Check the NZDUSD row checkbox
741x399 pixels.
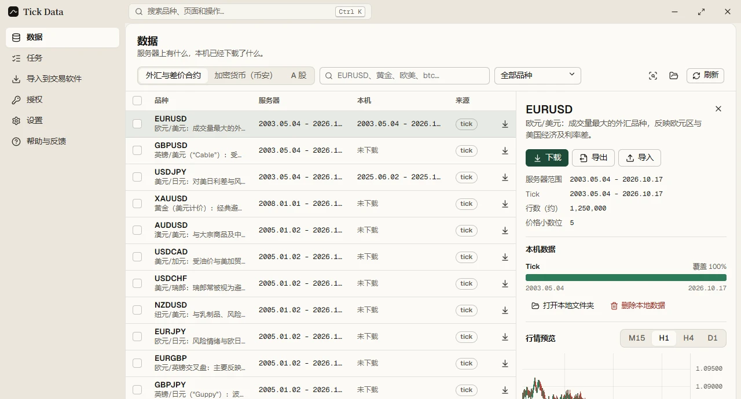click(x=137, y=310)
